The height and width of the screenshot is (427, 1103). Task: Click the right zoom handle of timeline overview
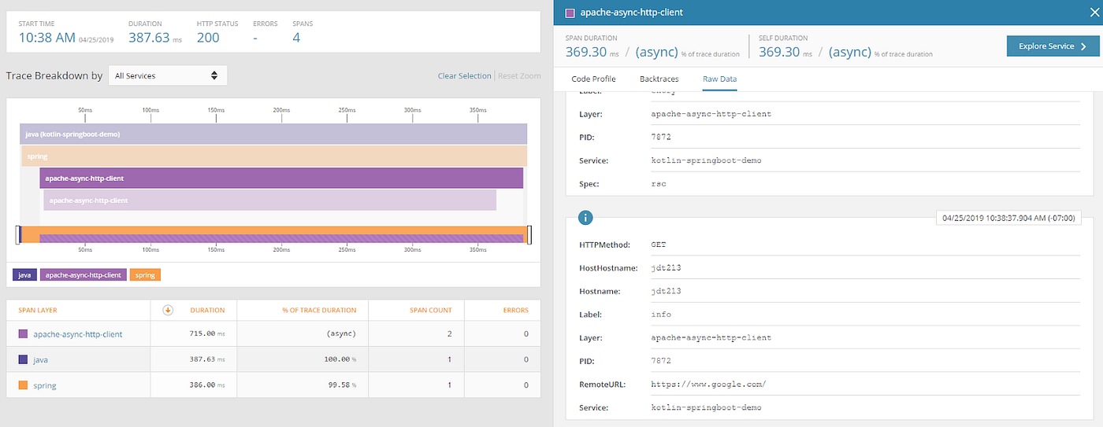(529, 234)
